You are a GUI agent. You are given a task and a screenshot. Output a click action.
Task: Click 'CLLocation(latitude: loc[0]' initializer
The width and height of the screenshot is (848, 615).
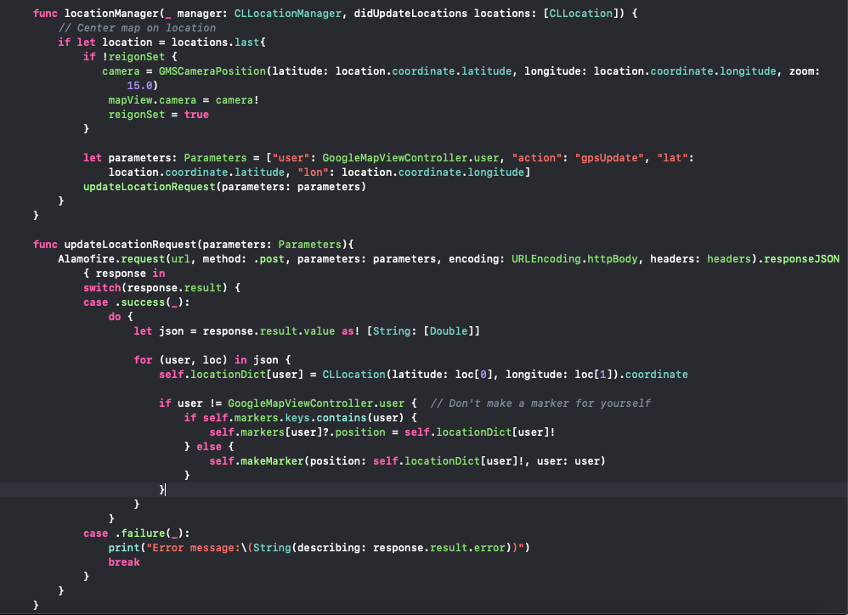click(408, 374)
